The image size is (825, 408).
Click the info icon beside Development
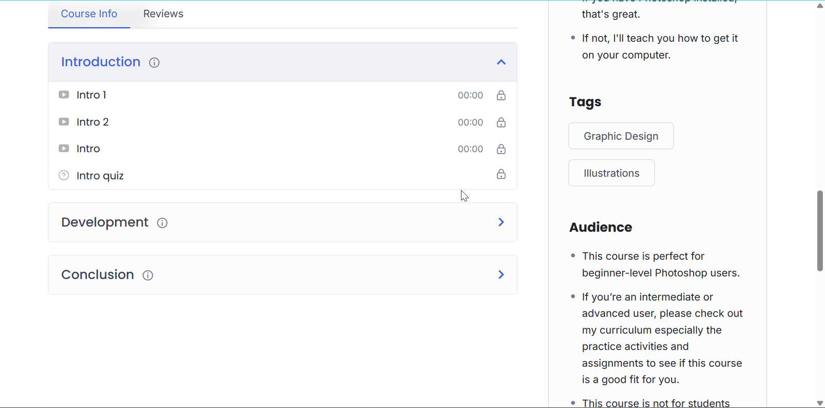[x=162, y=223]
